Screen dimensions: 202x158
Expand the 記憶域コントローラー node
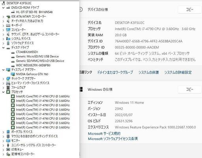tap(4, 154)
